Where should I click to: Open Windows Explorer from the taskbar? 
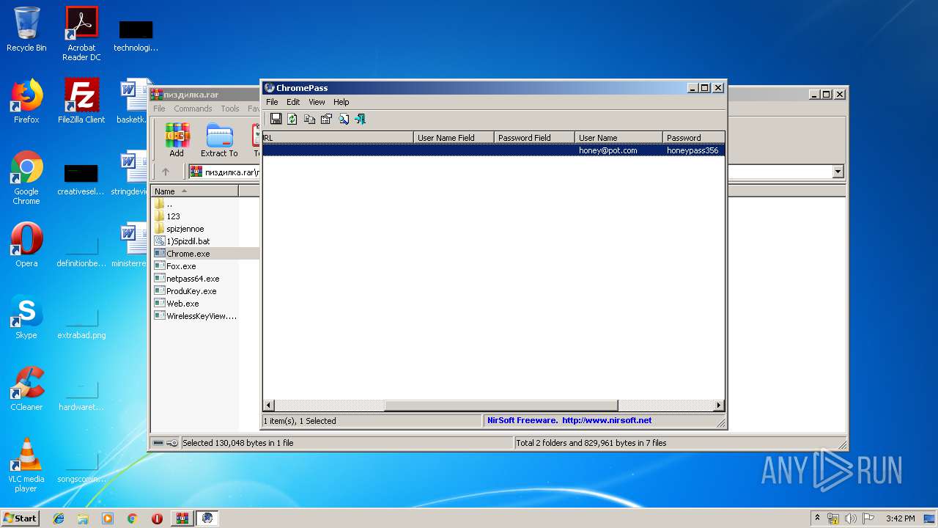(83, 518)
